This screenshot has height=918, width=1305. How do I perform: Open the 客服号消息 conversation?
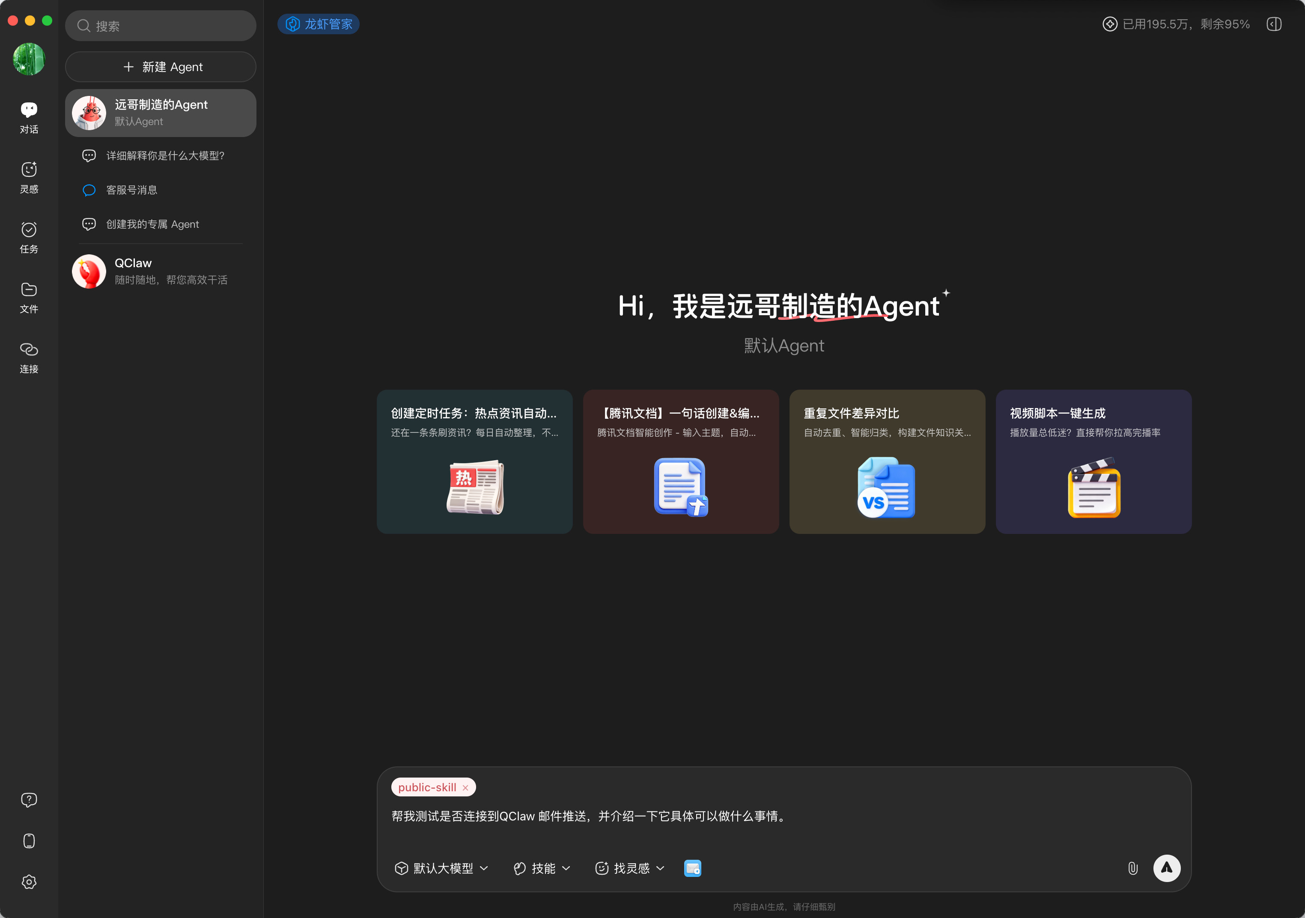pos(132,190)
